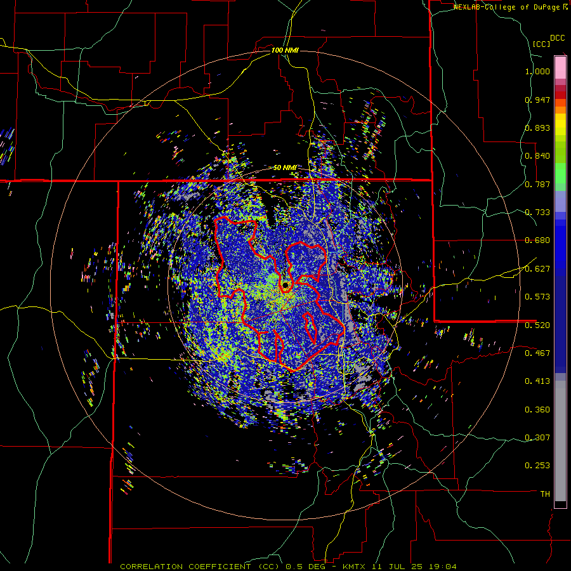The width and height of the screenshot is (571, 571).
Task: Pick the pink swatch atop the colorbar
Action: (x=560, y=67)
